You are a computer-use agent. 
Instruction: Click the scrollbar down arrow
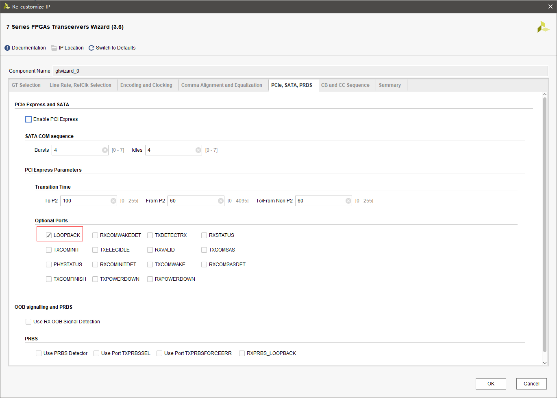coord(545,363)
